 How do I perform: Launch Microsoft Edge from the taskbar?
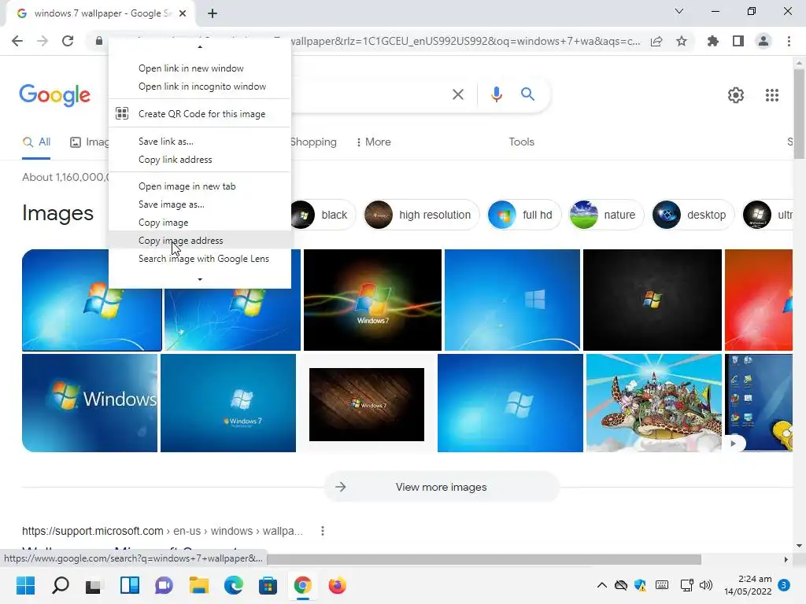click(x=233, y=585)
